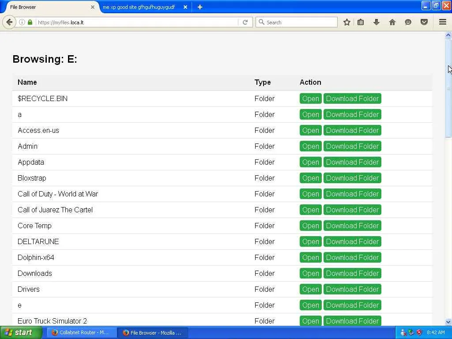Click the scrollbar up arrow
The image size is (452, 339).
click(448, 35)
